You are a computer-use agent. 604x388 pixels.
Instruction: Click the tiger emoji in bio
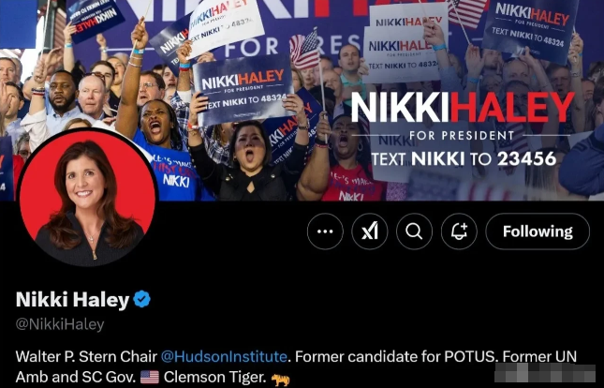[280, 380]
